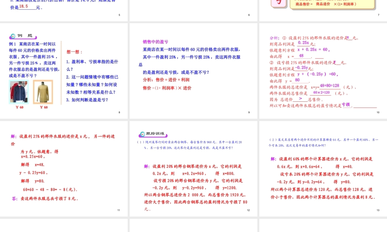
Task: Click the magnifier decoration beside 例题 heading
Action: tap(13, 36)
